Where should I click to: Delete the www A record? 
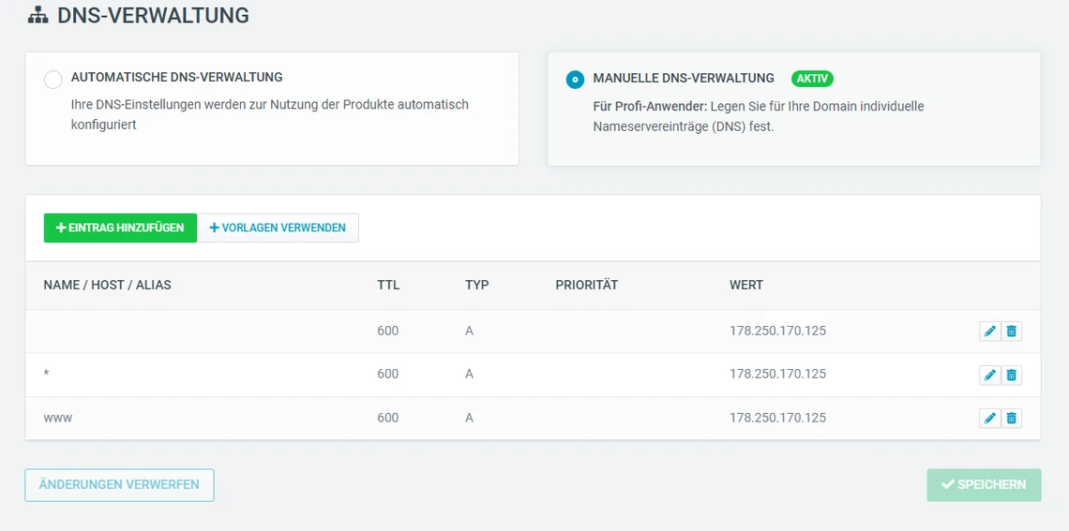pyautogui.click(x=1011, y=418)
